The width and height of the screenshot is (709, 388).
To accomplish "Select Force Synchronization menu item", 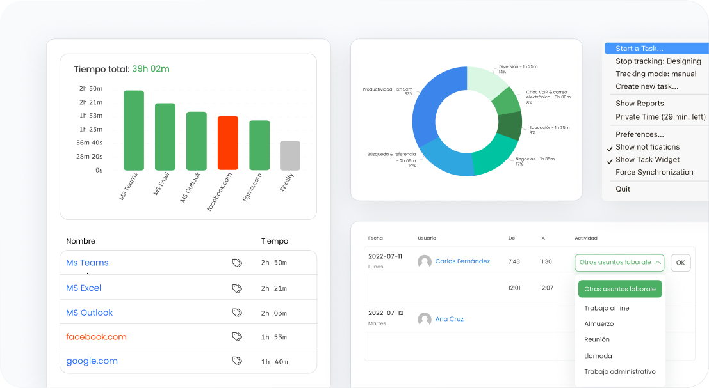I will pos(654,173).
